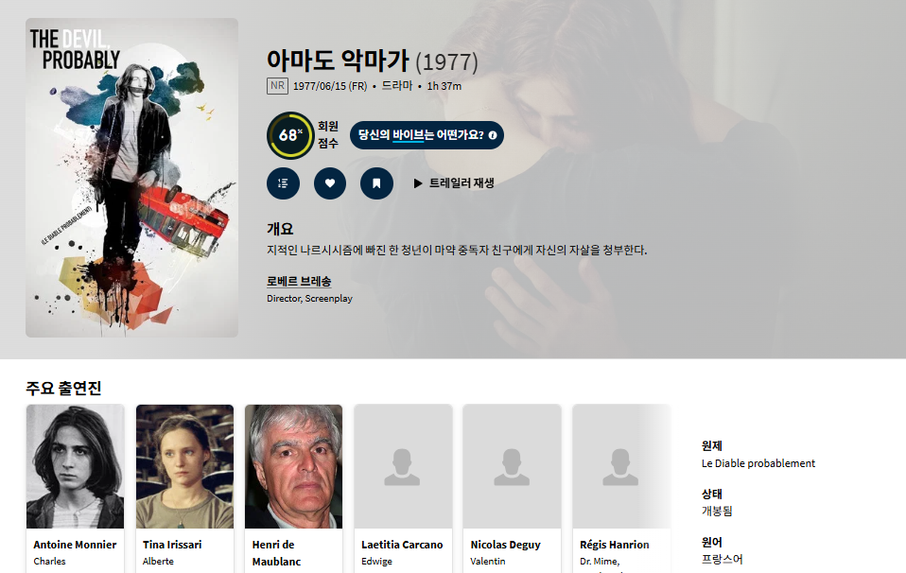Click NR certification badge

point(277,85)
